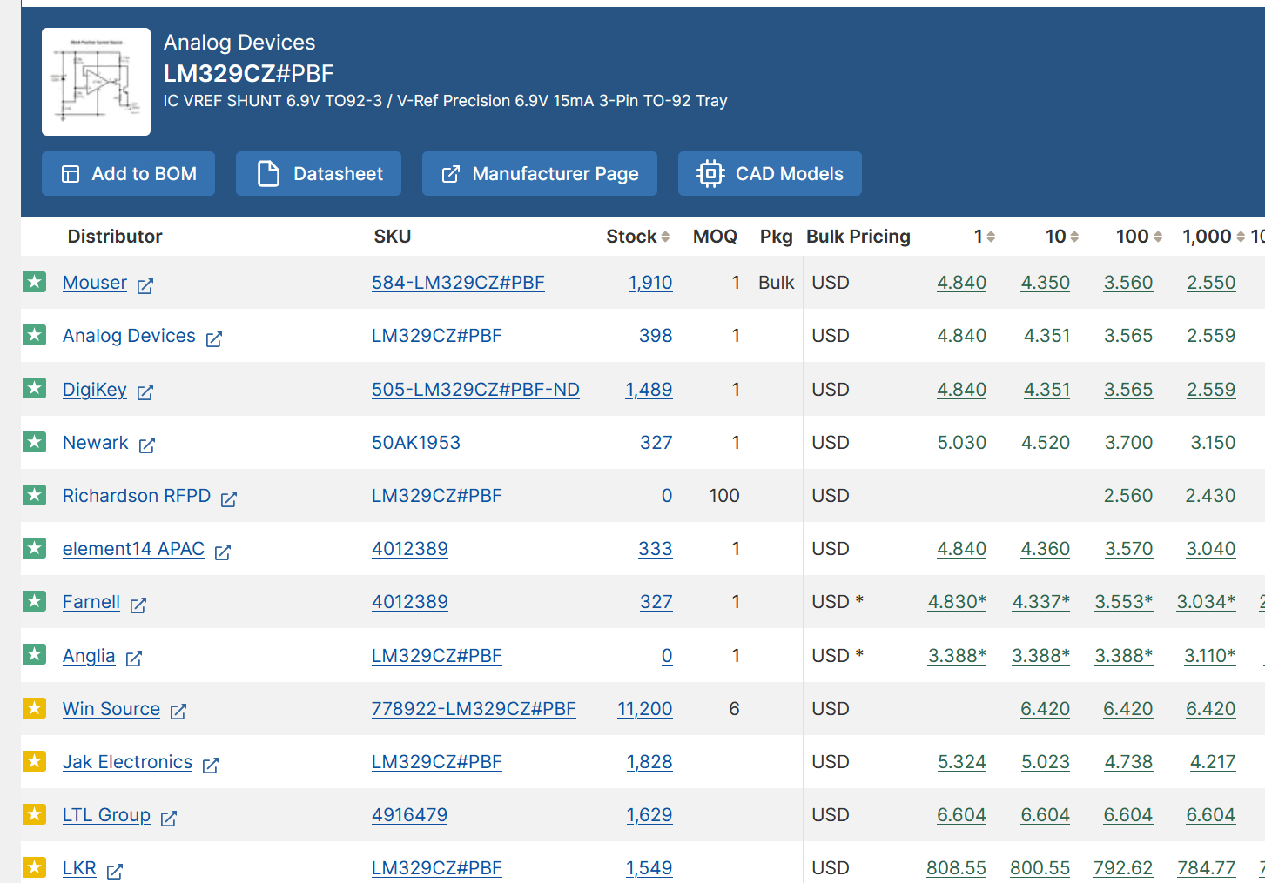Open the LM329CZ#PBF product thumbnail image
Image resolution: width=1265 pixels, height=883 pixels.
(96, 82)
